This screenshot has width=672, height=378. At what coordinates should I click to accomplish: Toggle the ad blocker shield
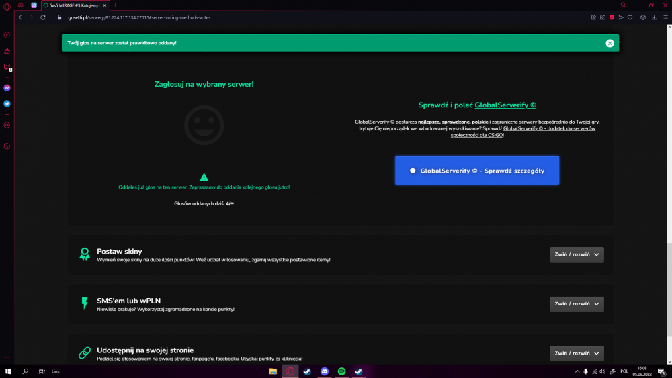click(612, 17)
